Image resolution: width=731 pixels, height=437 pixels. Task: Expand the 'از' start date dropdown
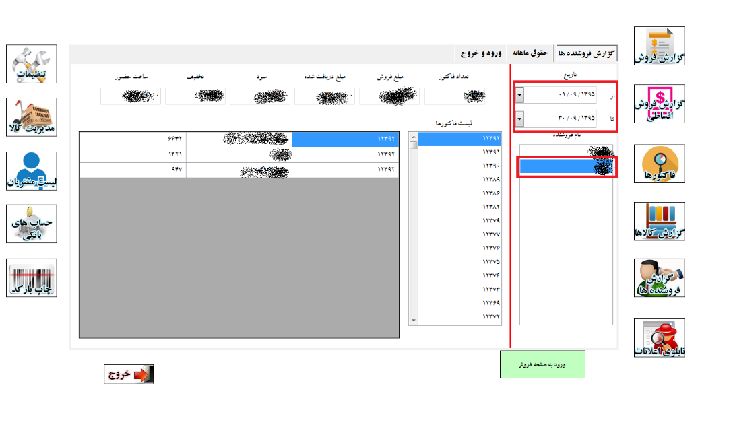(x=519, y=95)
